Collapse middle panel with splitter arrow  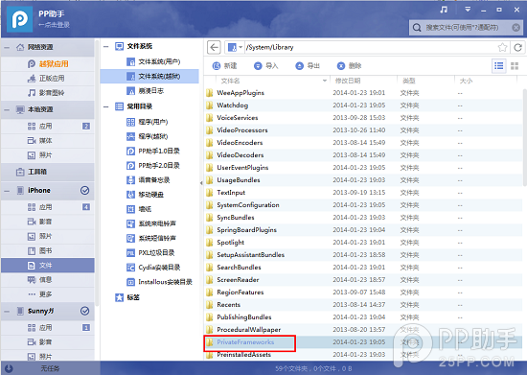201,183
